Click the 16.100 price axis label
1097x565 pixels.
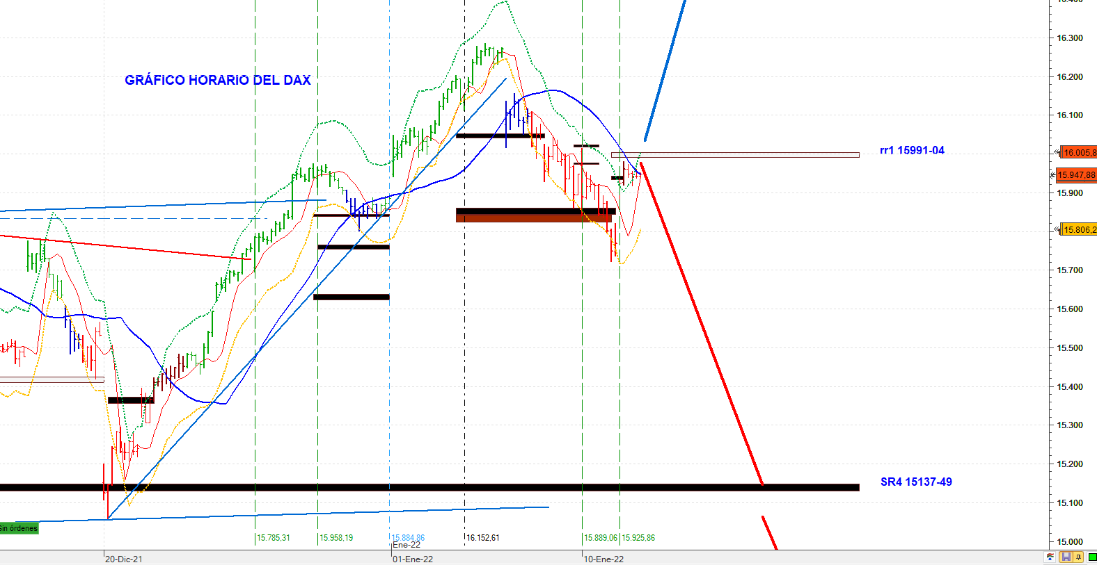click(x=1070, y=115)
